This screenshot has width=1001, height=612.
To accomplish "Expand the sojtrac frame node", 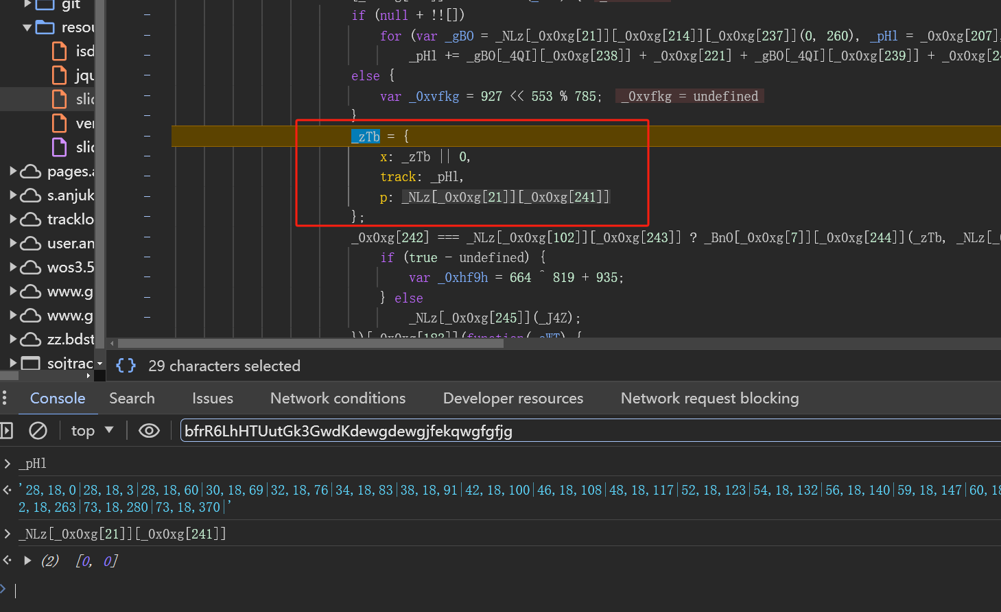I will (12, 363).
